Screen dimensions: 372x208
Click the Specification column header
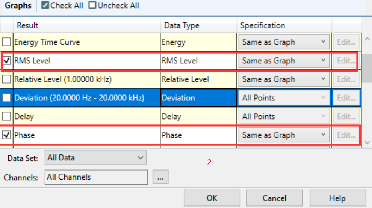(284, 25)
